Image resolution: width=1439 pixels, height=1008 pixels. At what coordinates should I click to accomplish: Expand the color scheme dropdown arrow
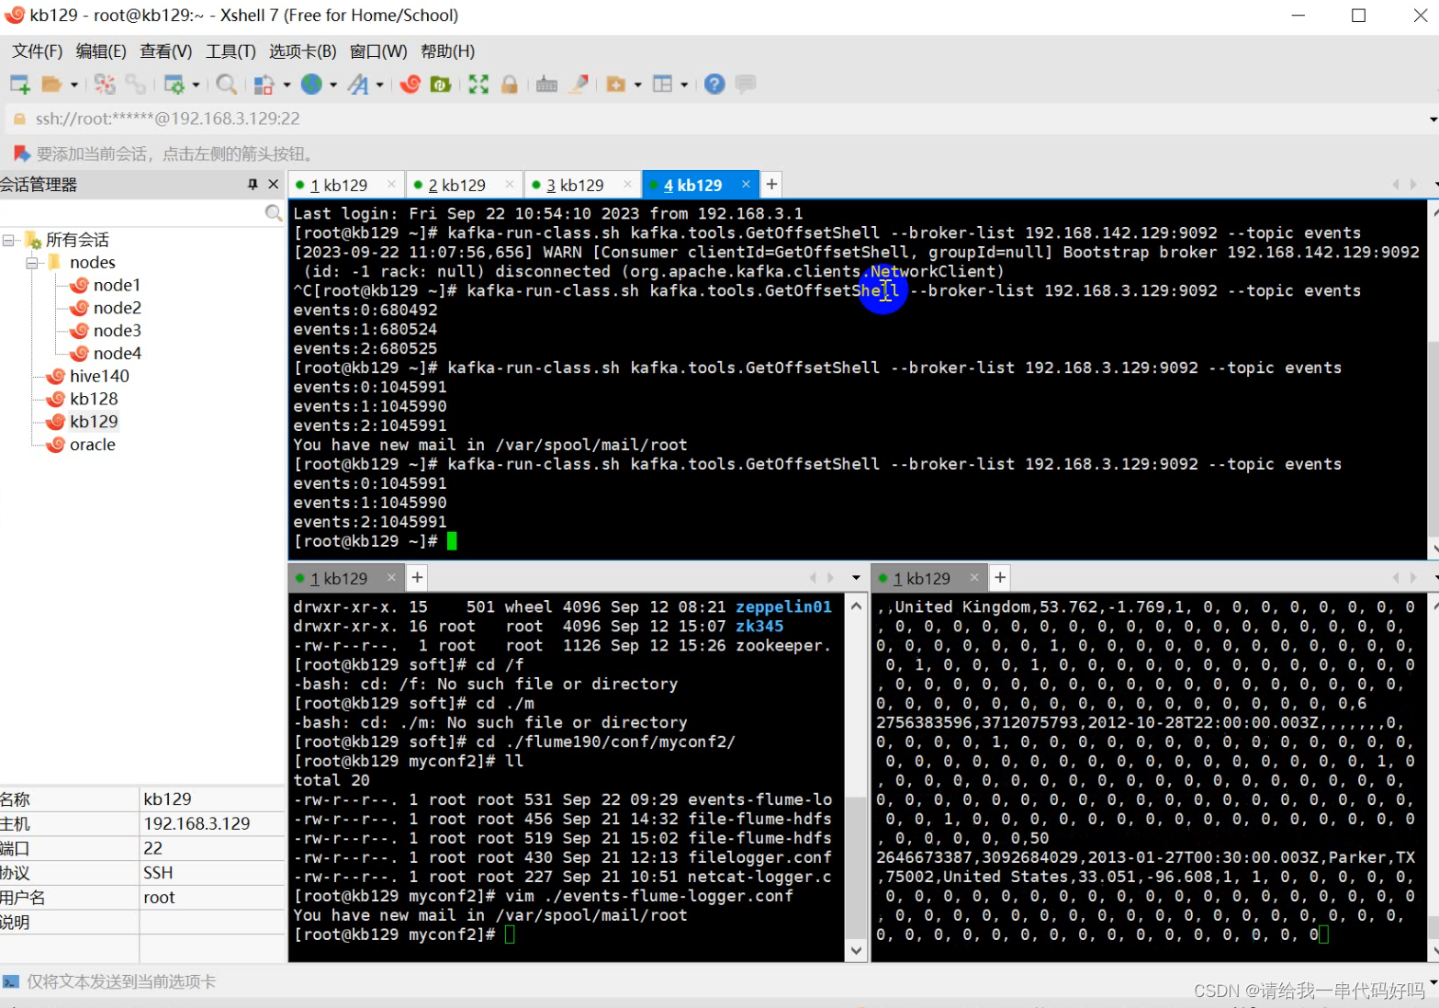coord(287,85)
